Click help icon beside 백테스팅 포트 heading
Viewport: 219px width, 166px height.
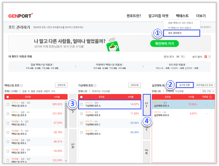tap(21, 85)
